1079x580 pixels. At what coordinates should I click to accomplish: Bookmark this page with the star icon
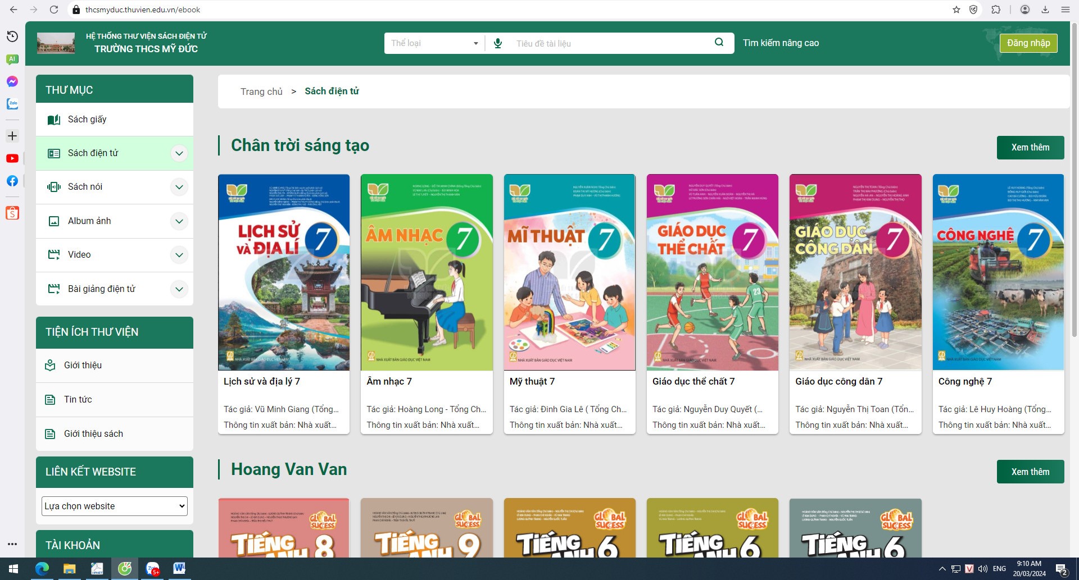[956, 10]
